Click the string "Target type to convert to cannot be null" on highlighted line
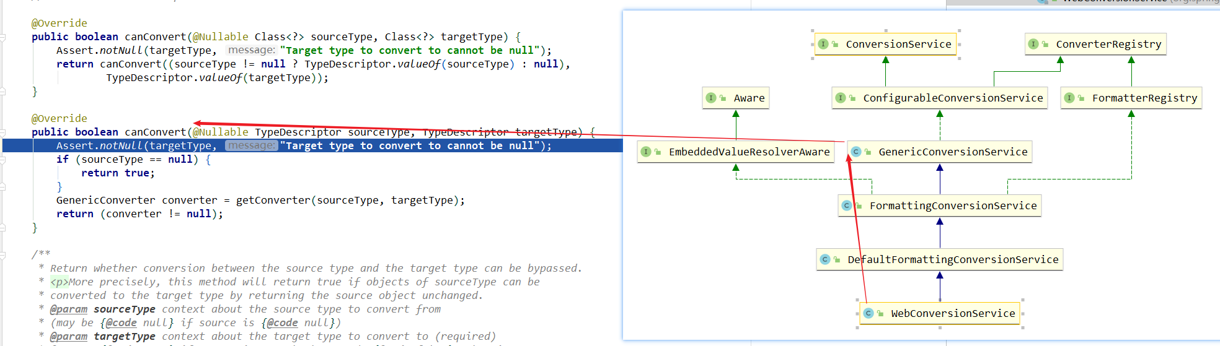 410,145
